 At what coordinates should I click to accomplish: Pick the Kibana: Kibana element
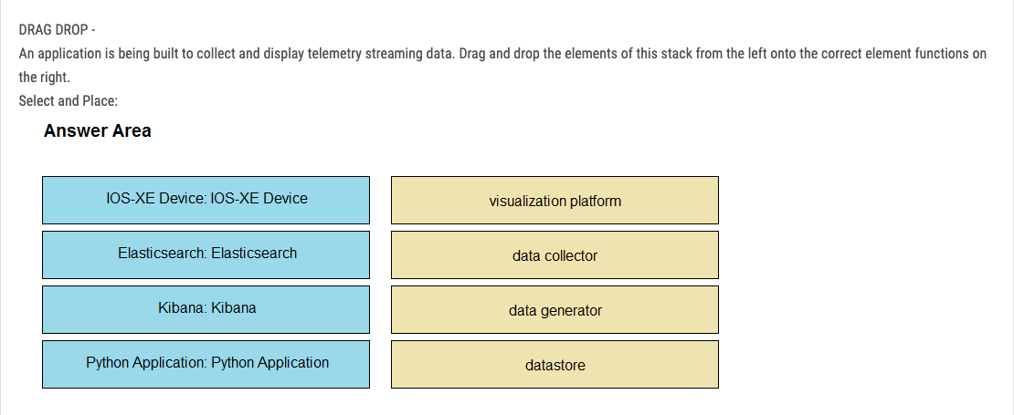pos(206,310)
